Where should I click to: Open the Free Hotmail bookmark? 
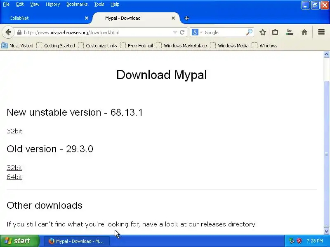[x=137, y=46]
